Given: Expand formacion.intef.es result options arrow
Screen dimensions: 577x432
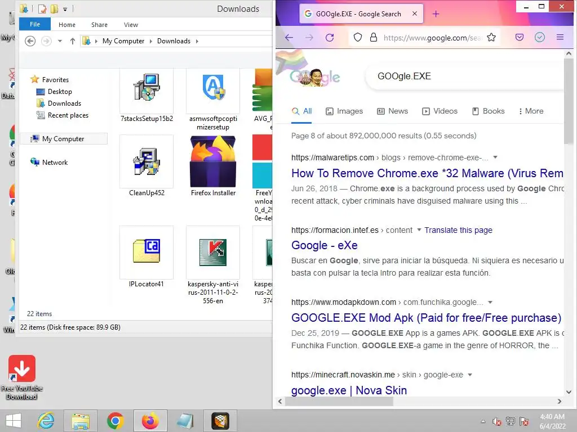Looking at the screenshot, I should (419, 229).
